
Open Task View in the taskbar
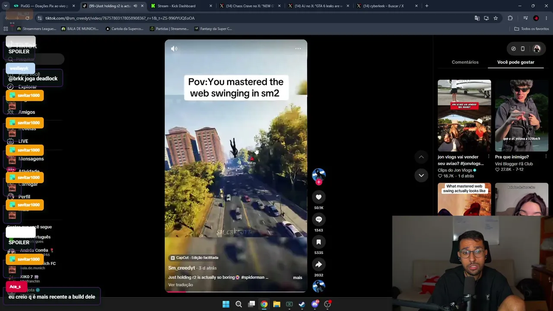click(251, 304)
